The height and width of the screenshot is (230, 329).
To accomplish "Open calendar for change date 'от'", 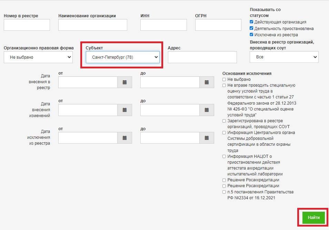I will [x=124, y=110].
